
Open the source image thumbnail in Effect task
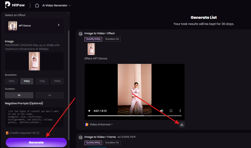click(91, 49)
